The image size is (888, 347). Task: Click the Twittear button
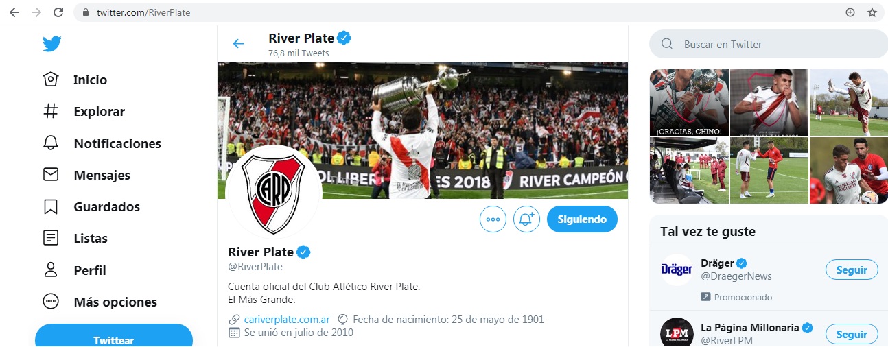[x=114, y=336]
